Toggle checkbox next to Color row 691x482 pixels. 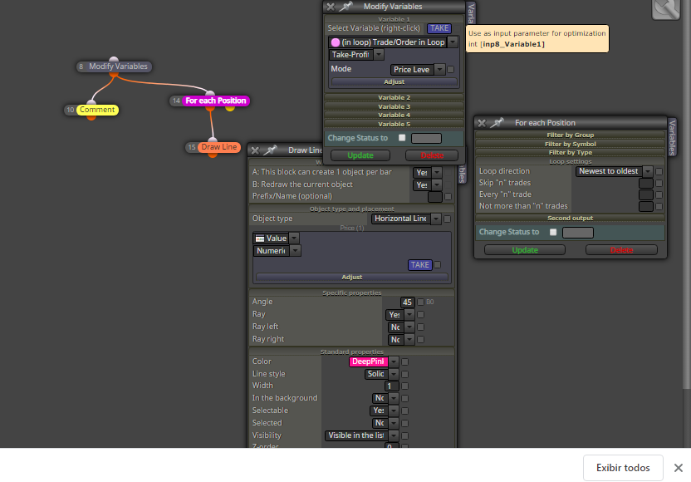pyautogui.click(x=405, y=362)
